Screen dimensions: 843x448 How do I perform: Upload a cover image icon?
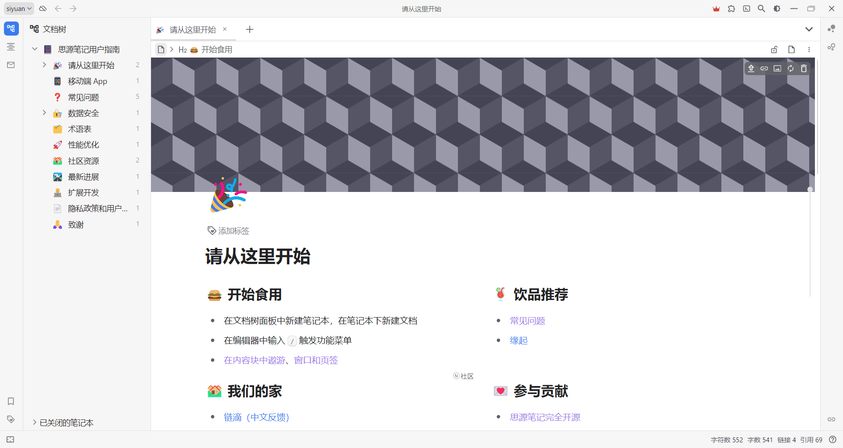tap(751, 69)
